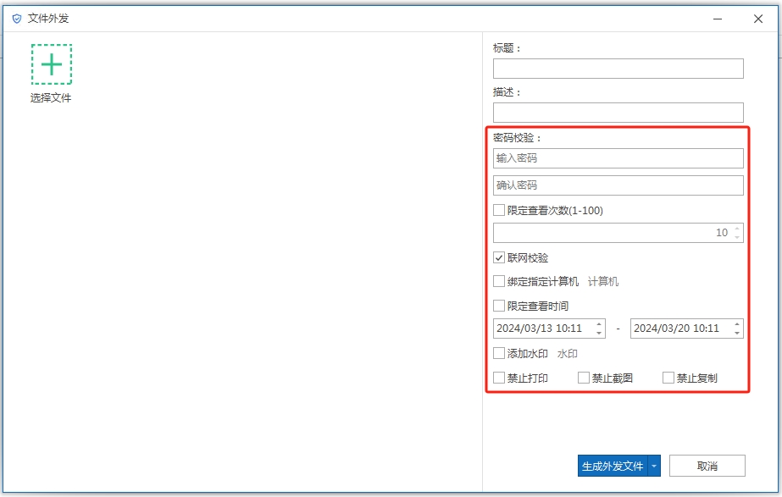Image resolution: width=782 pixels, height=497 pixels.
Task: Enable 绑定指定计算机 checkbox
Action: [498, 281]
